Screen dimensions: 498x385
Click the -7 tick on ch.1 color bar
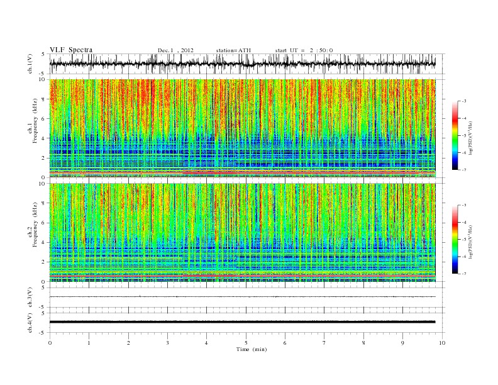coord(463,170)
